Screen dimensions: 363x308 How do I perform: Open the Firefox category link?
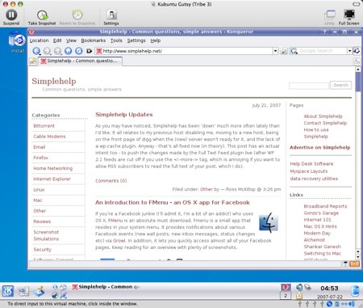[x=41, y=158]
